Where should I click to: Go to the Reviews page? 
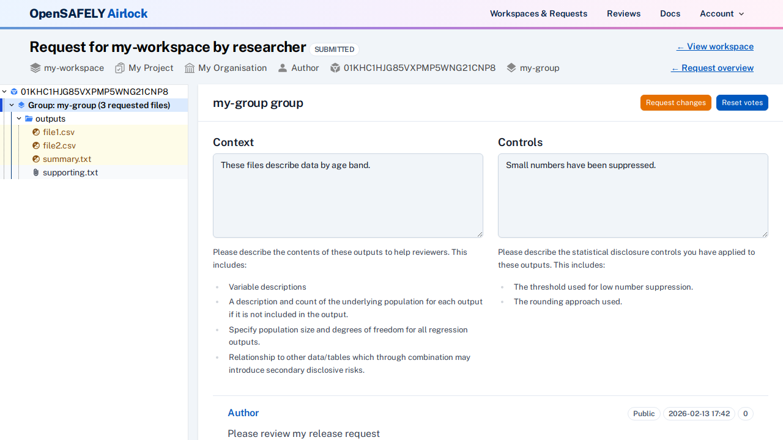point(623,13)
